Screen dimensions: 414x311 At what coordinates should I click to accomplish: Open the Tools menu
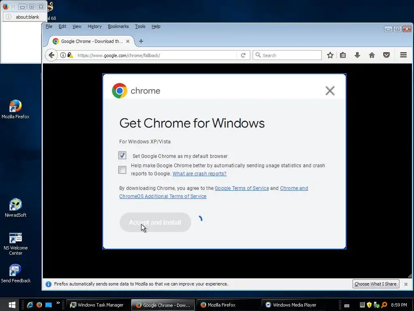140,26
